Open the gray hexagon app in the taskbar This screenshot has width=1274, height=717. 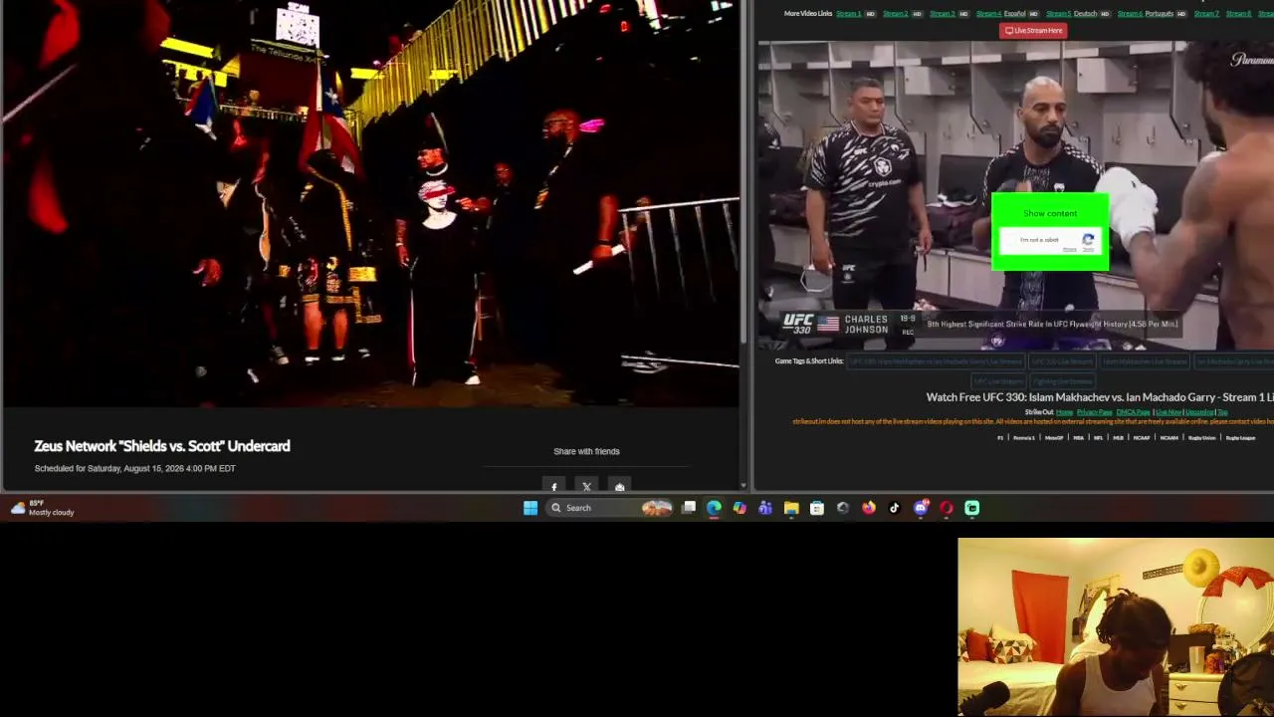point(843,508)
